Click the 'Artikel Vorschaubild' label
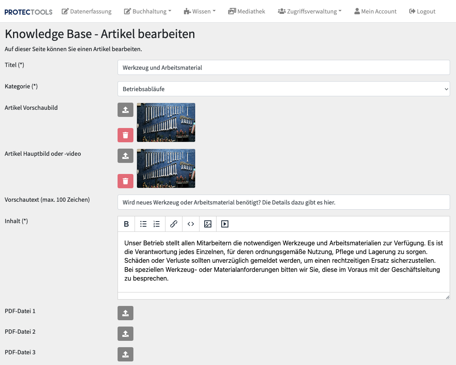Screen dimensions: 456x365 point(31,108)
